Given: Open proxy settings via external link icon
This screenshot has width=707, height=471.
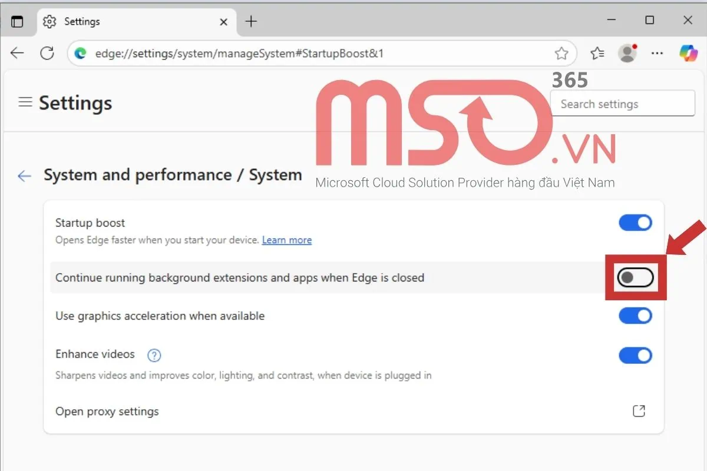Looking at the screenshot, I should pos(639,411).
